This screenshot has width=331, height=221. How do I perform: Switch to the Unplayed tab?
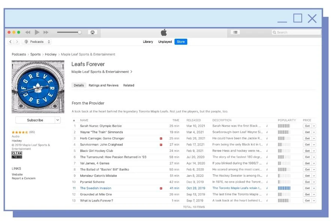click(165, 42)
